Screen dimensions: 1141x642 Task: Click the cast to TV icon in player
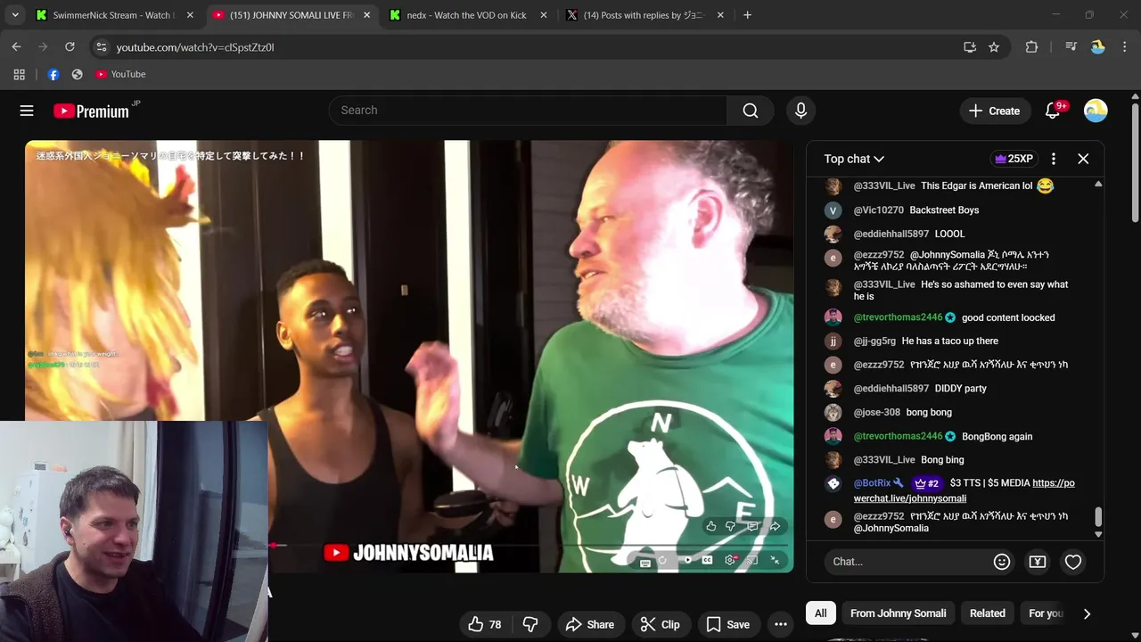coord(752,560)
